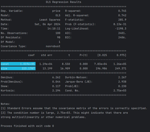Select the Prob(JB) value 0.230

tap(122, 86)
